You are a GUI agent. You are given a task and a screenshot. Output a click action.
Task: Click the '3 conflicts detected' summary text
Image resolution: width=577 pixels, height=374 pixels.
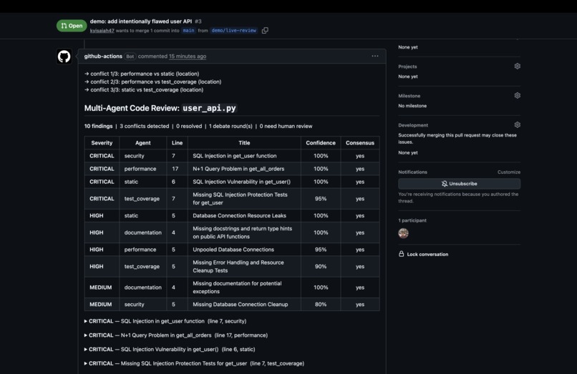[145, 126]
